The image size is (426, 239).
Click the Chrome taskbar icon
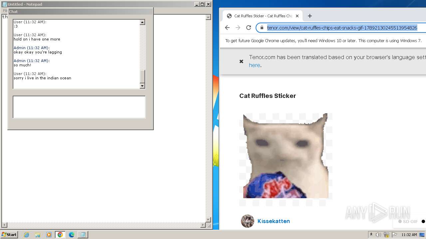pos(60,235)
